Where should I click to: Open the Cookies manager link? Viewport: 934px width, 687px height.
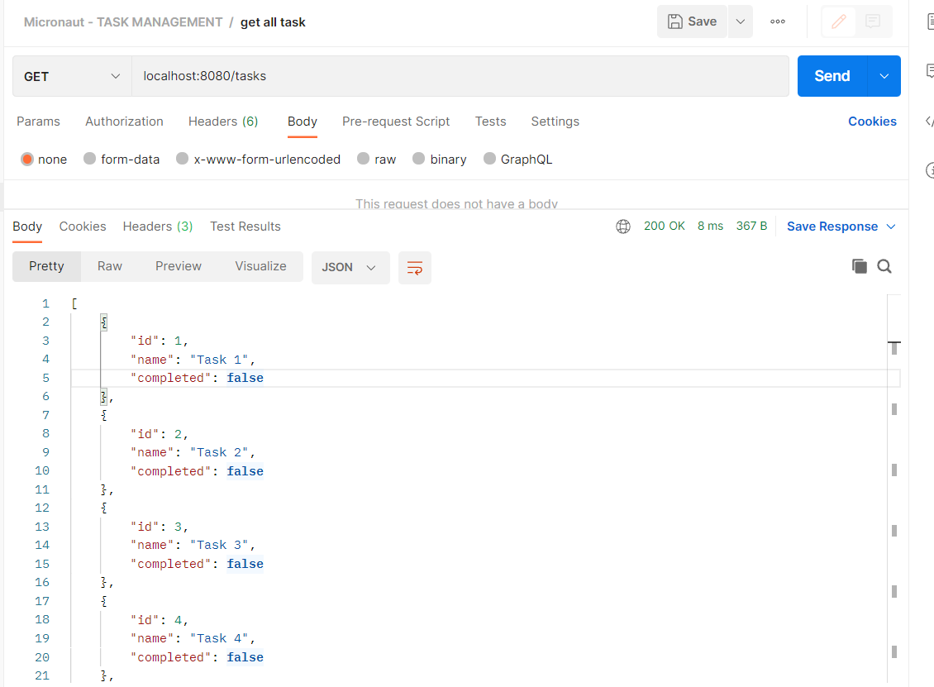[x=872, y=122]
